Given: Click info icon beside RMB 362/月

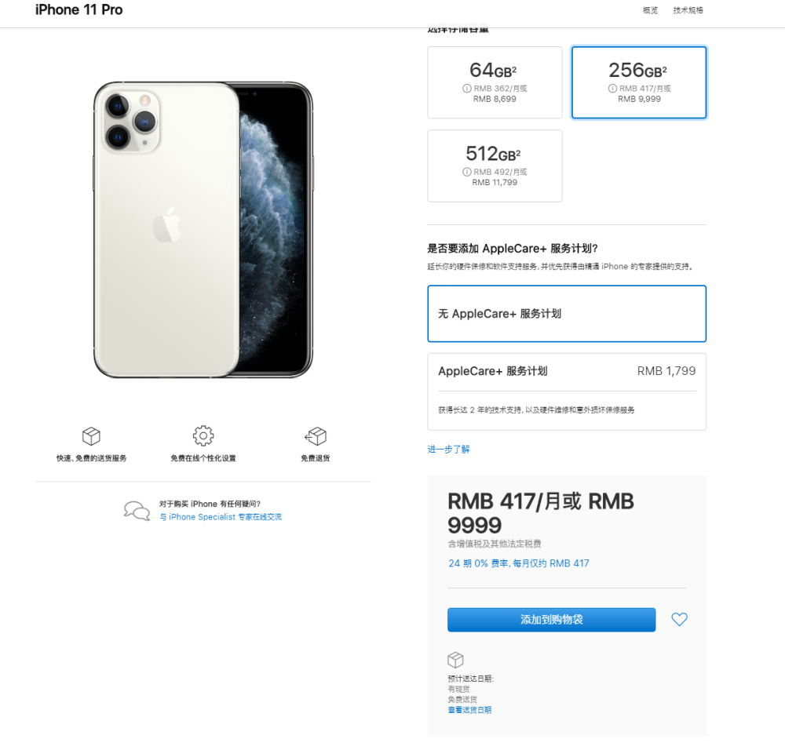Looking at the screenshot, I should (467, 89).
